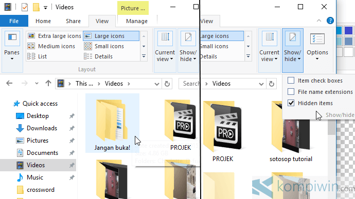355x199 pixels.
Task: Click the pin icon beside Downloads
Action: point(72,128)
